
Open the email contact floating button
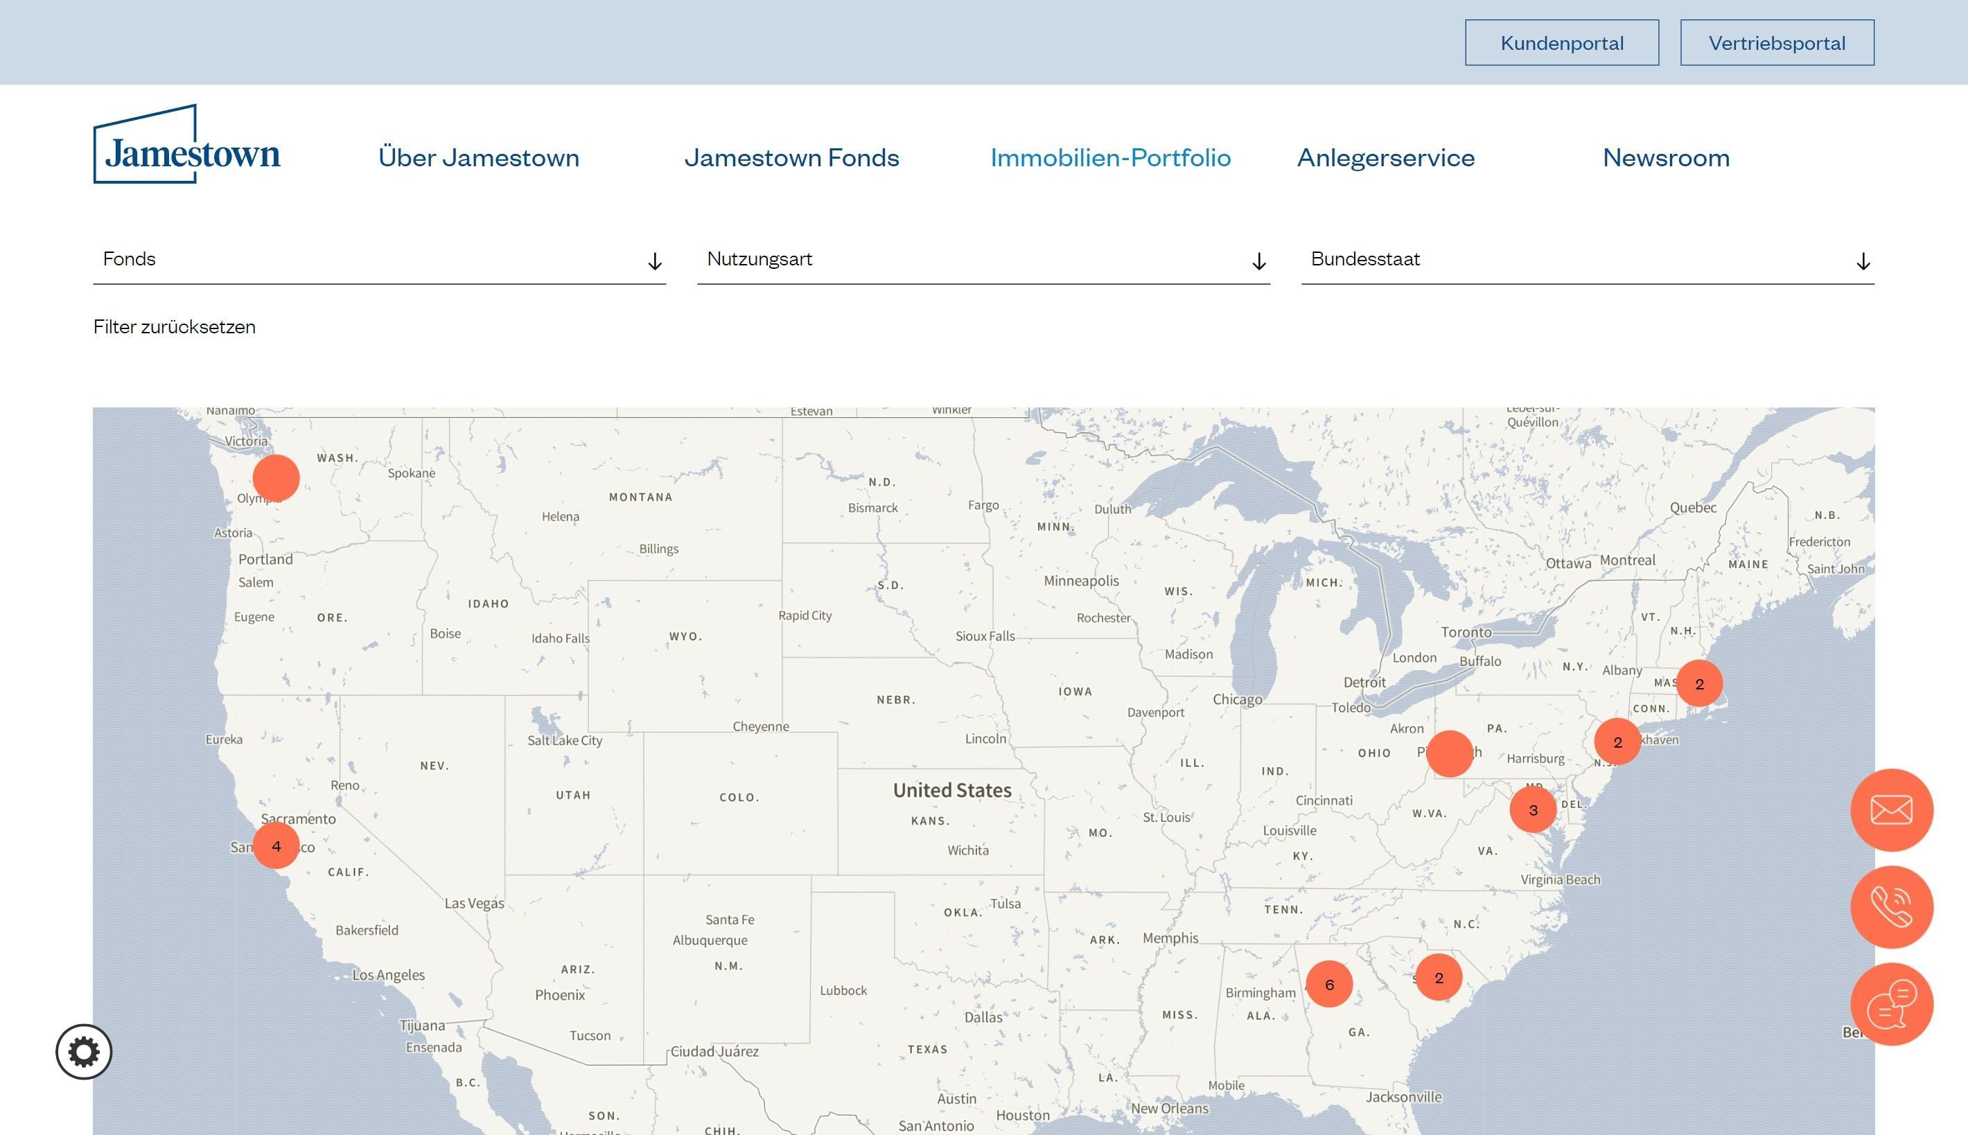[1891, 810]
